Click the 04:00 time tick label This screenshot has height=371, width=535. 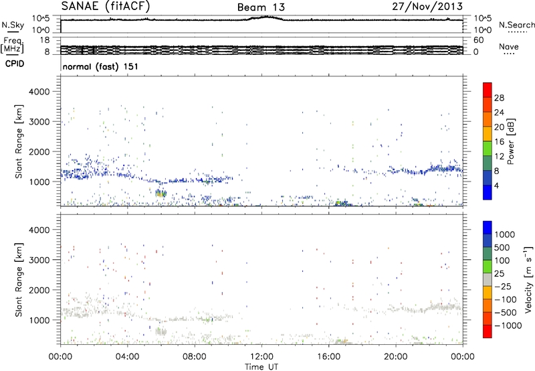[x=127, y=357]
